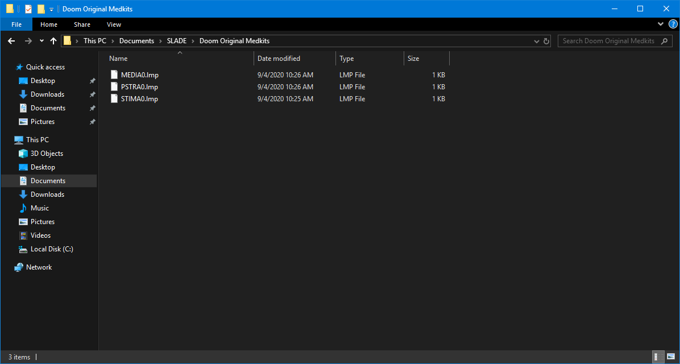
Task: Open the recent locations dropdown
Action: tap(42, 41)
